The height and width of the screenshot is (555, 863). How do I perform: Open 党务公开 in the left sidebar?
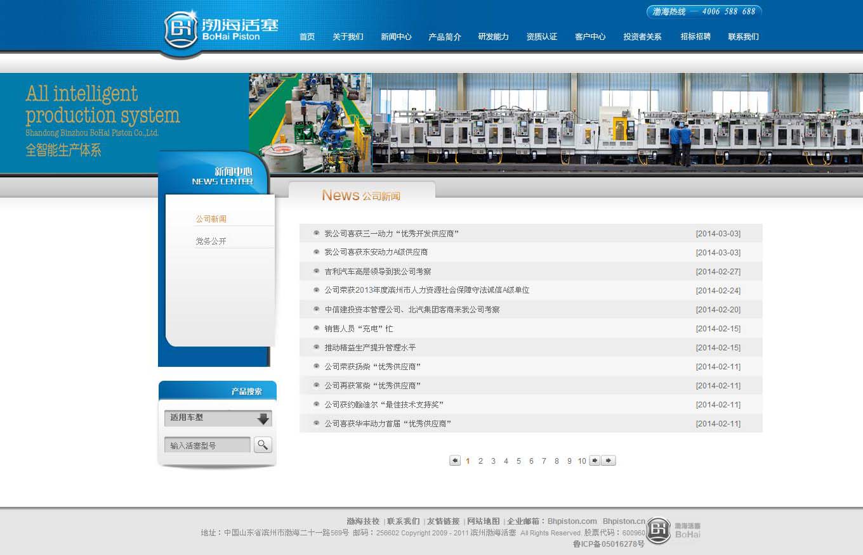(211, 241)
